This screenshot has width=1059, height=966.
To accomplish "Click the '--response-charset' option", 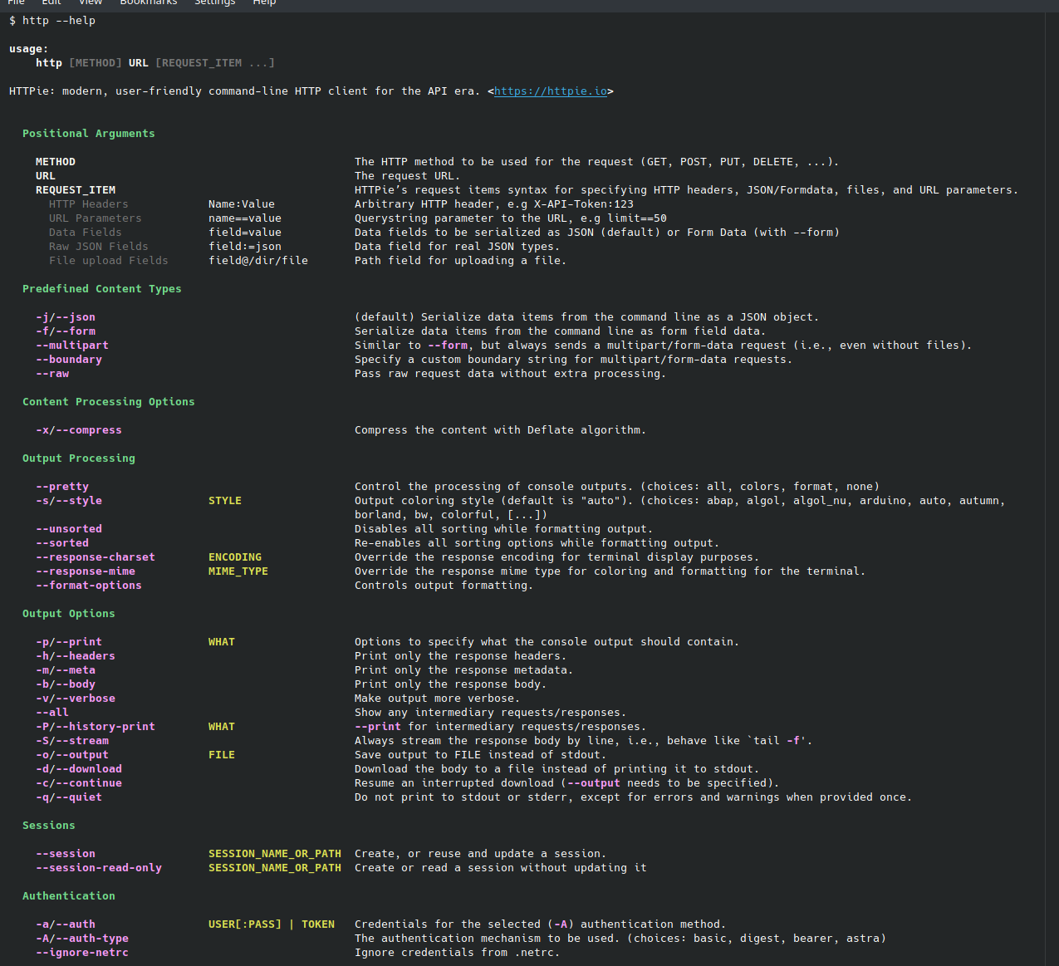I will point(96,557).
